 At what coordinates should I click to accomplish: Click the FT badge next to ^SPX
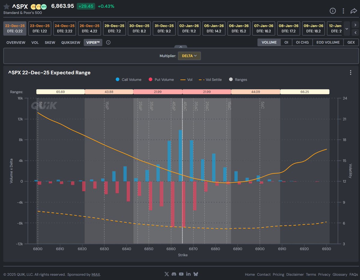point(39,7)
